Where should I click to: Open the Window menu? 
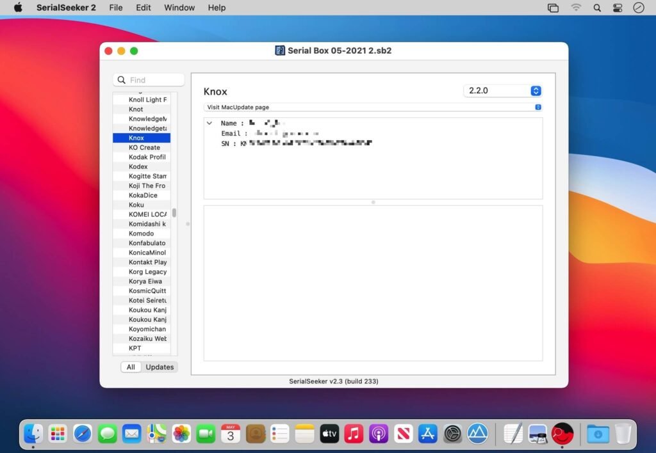click(x=179, y=8)
